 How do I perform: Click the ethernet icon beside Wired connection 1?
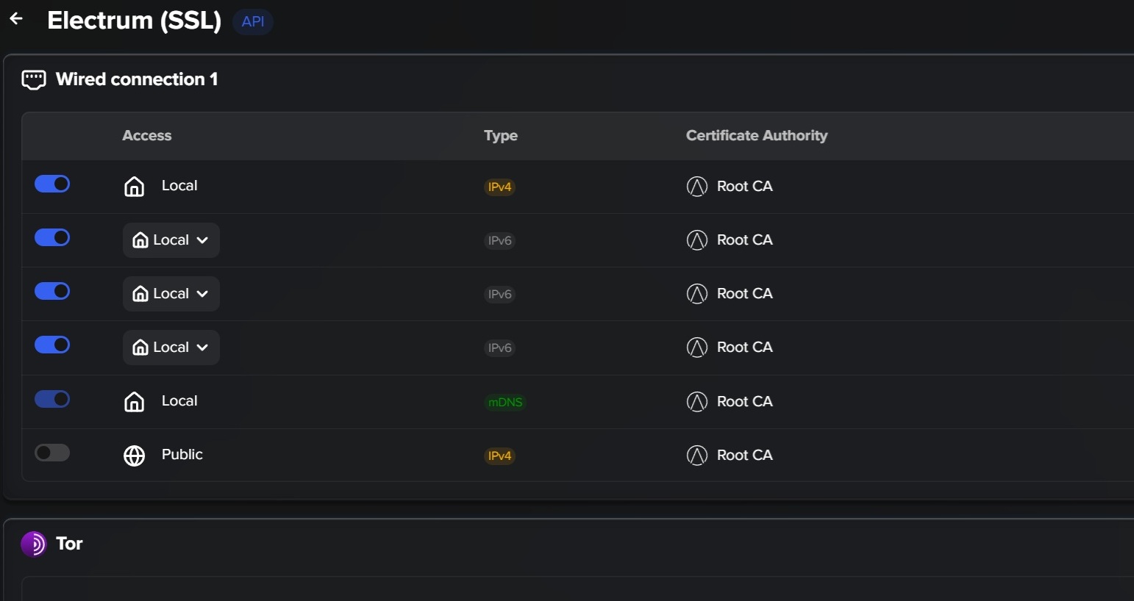[x=34, y=79]
